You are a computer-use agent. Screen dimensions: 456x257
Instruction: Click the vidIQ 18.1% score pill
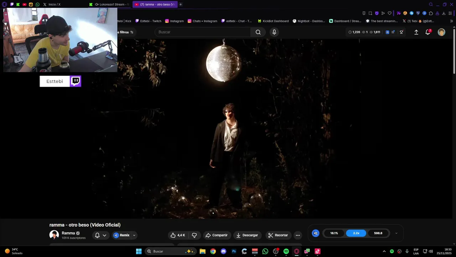(334, 233)
